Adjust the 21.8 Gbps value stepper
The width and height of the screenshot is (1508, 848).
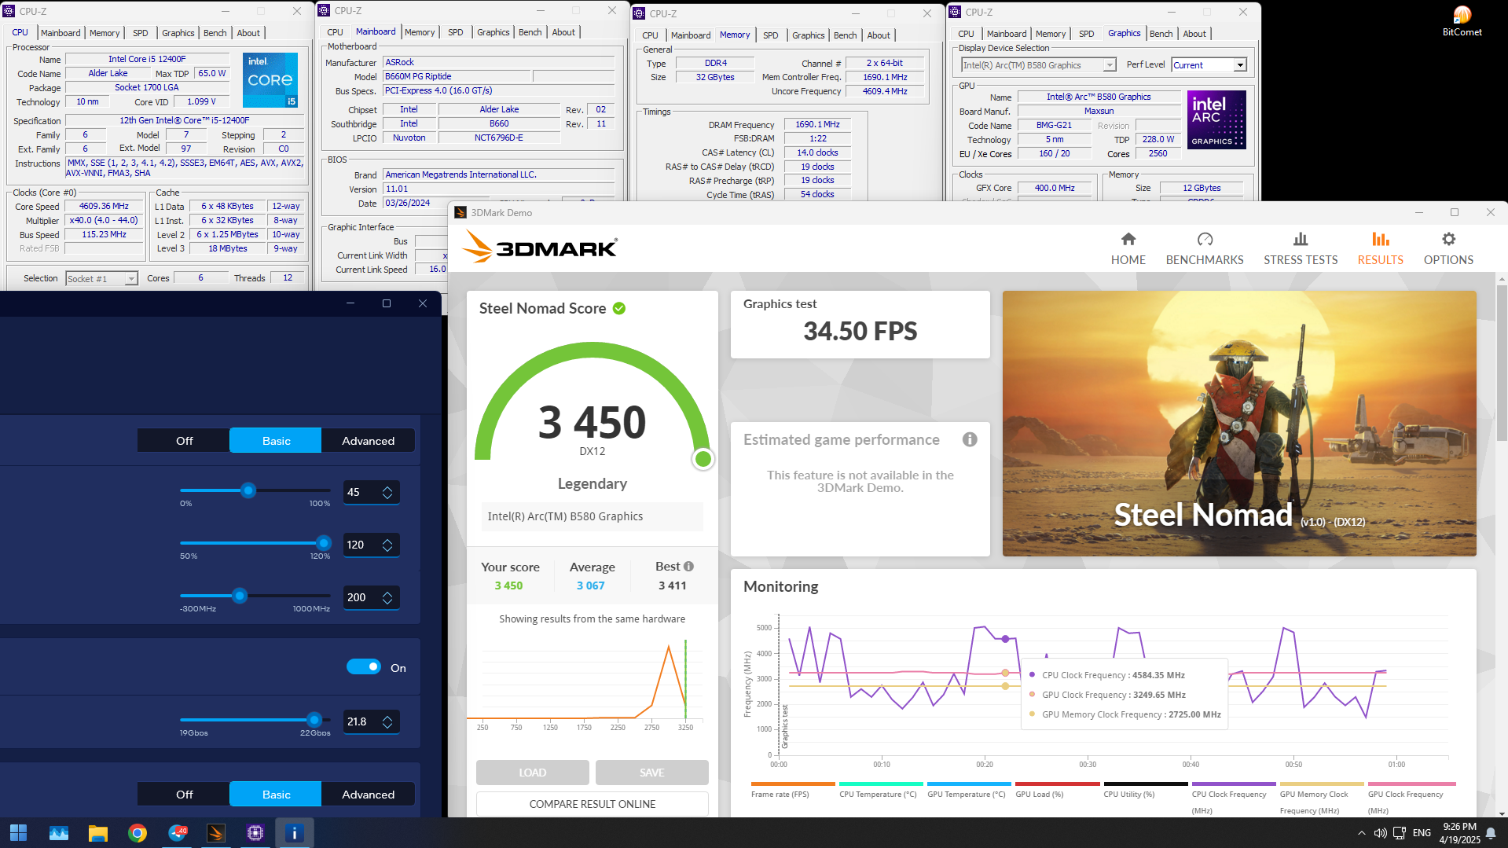click(387, 721)
